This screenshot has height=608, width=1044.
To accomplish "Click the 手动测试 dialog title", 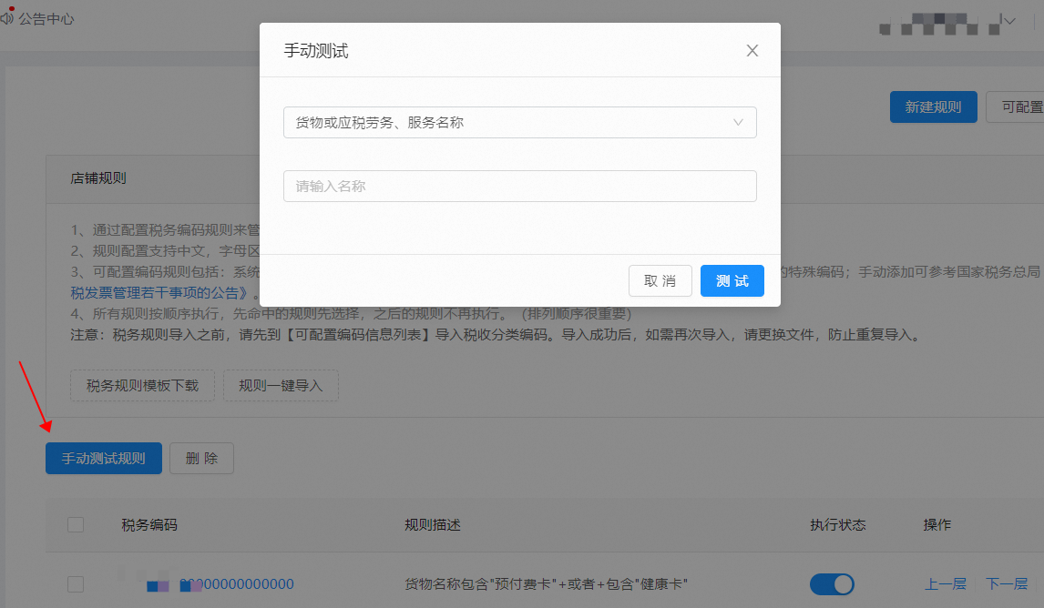I will 315,51.
